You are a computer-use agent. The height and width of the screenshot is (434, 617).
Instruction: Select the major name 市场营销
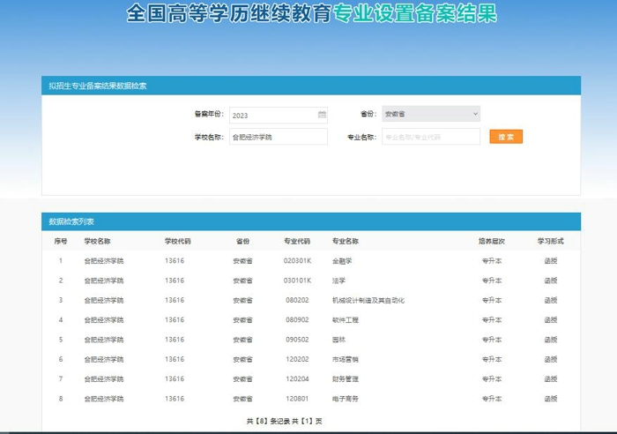[346, 359]
